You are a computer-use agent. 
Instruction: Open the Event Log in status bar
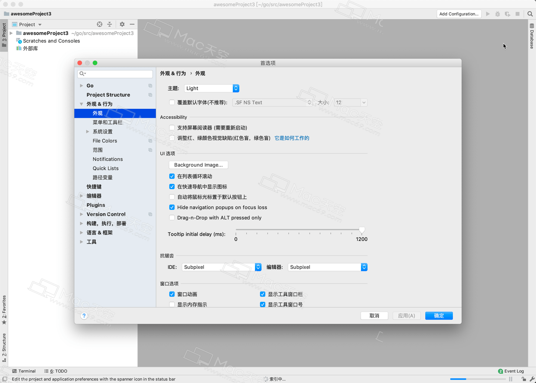pyautogui.click(x=511, y=371)
